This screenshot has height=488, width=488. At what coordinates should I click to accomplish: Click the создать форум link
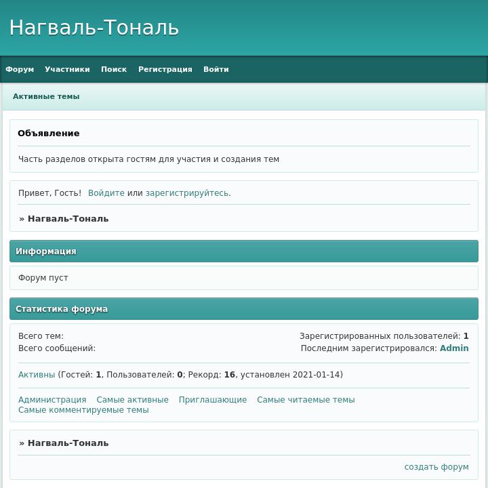[x=436, y=467]
